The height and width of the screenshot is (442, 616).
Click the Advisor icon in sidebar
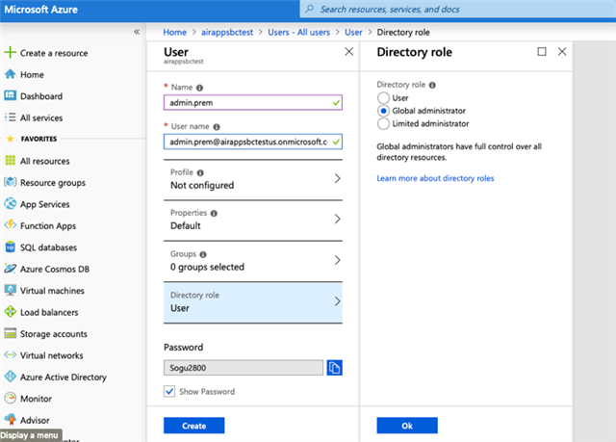pos(11,419)
